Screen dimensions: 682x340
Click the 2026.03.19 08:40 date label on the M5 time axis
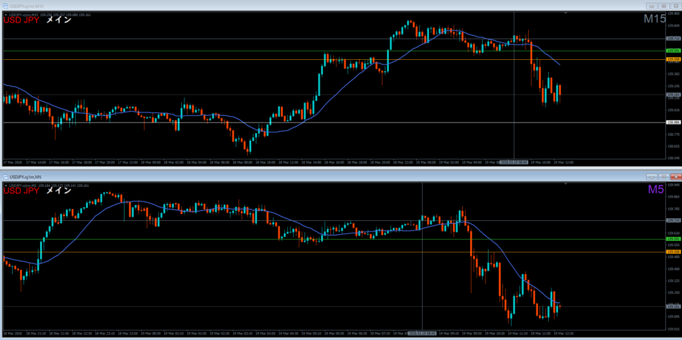(x=422, y=332)
